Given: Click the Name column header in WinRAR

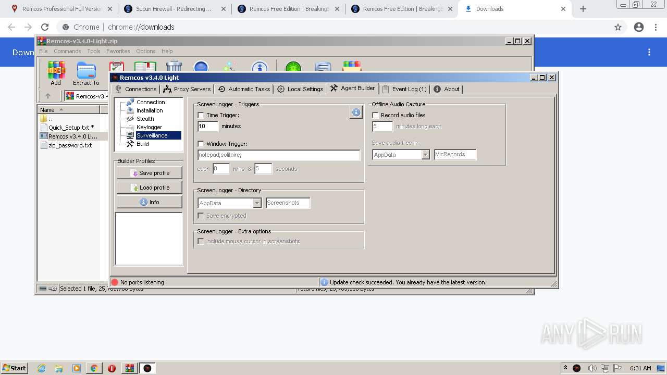Looking at the screenshot, I should click(x=69, y=110).
